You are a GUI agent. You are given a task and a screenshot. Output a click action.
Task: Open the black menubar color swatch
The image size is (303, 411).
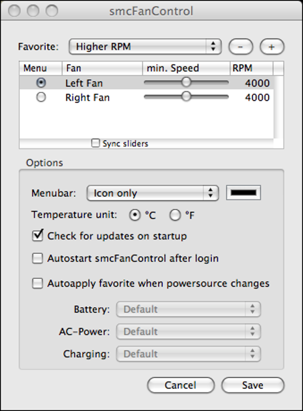[x=243, y=193]
